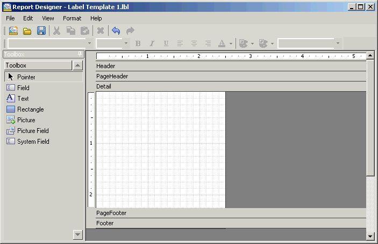Toggle Underline formatting button
Image resolution: width=378 pixels, height=244 pixels.
coord(166,43)
